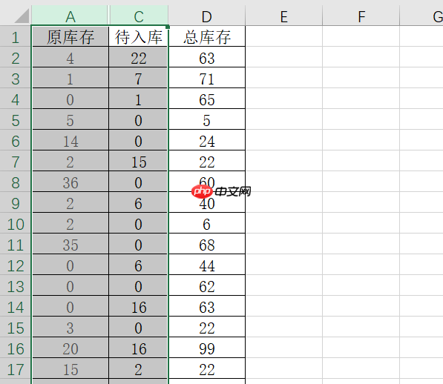The image size is (443, 384).
Task: Select column C header
Action: pos(139,16)
